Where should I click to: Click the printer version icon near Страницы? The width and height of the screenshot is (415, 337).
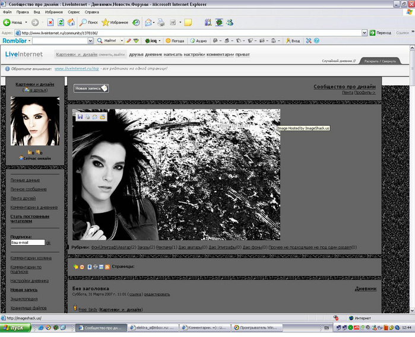point(95,267)
